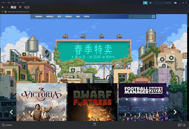Open the fifth store navigation item
Screen dimensions: 189x129
tap(78, 16)
